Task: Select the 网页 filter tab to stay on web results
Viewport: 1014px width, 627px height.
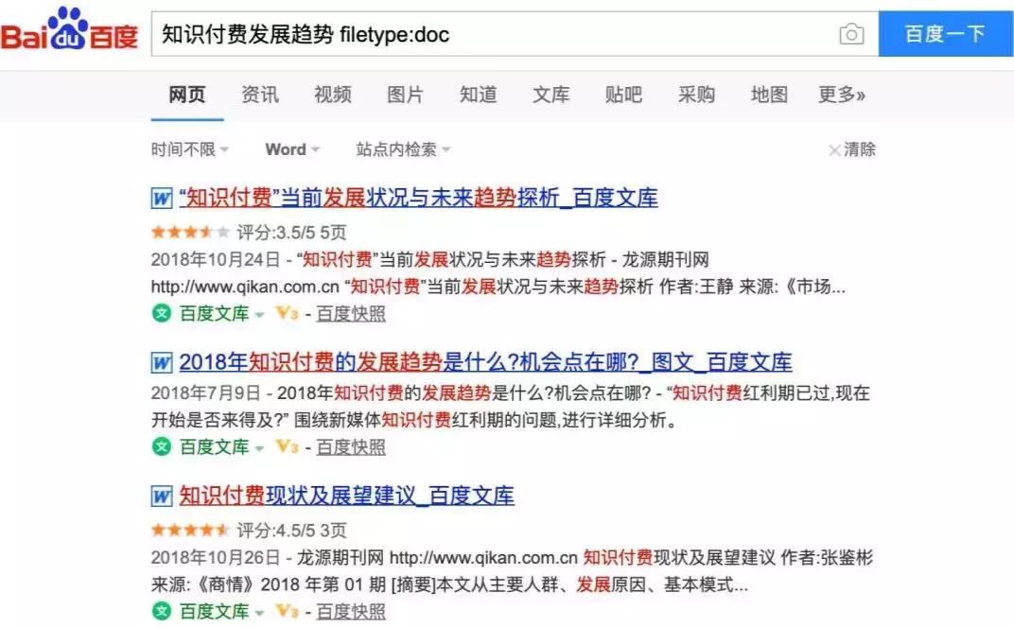Action: pyautogui.click(x=186, y=94)
